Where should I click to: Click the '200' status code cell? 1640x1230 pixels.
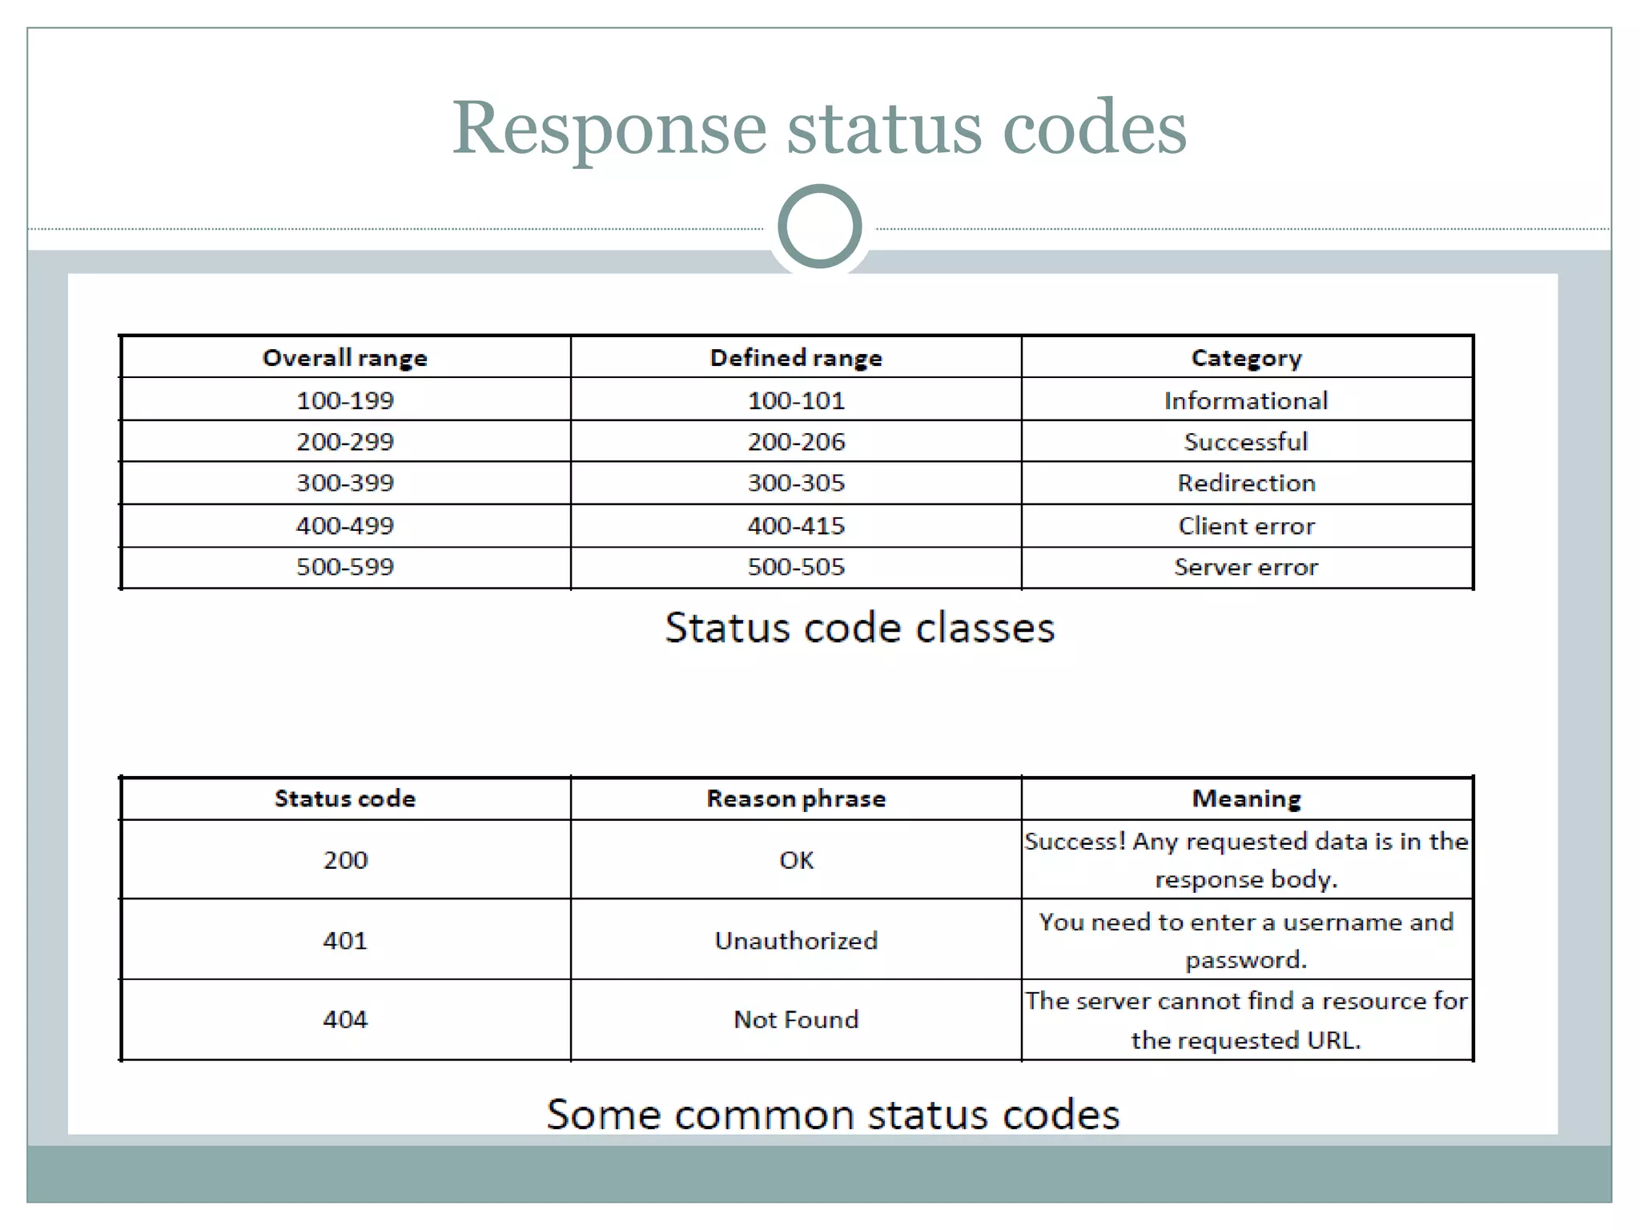(x=345, y=859)
